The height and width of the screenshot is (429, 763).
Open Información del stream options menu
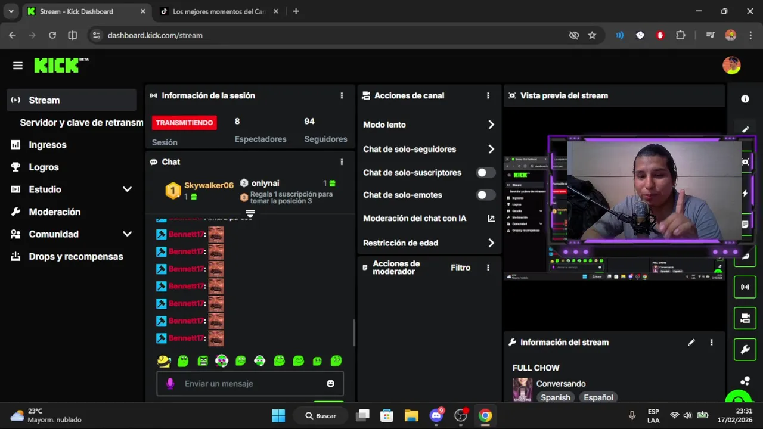(x=711, y=343)
